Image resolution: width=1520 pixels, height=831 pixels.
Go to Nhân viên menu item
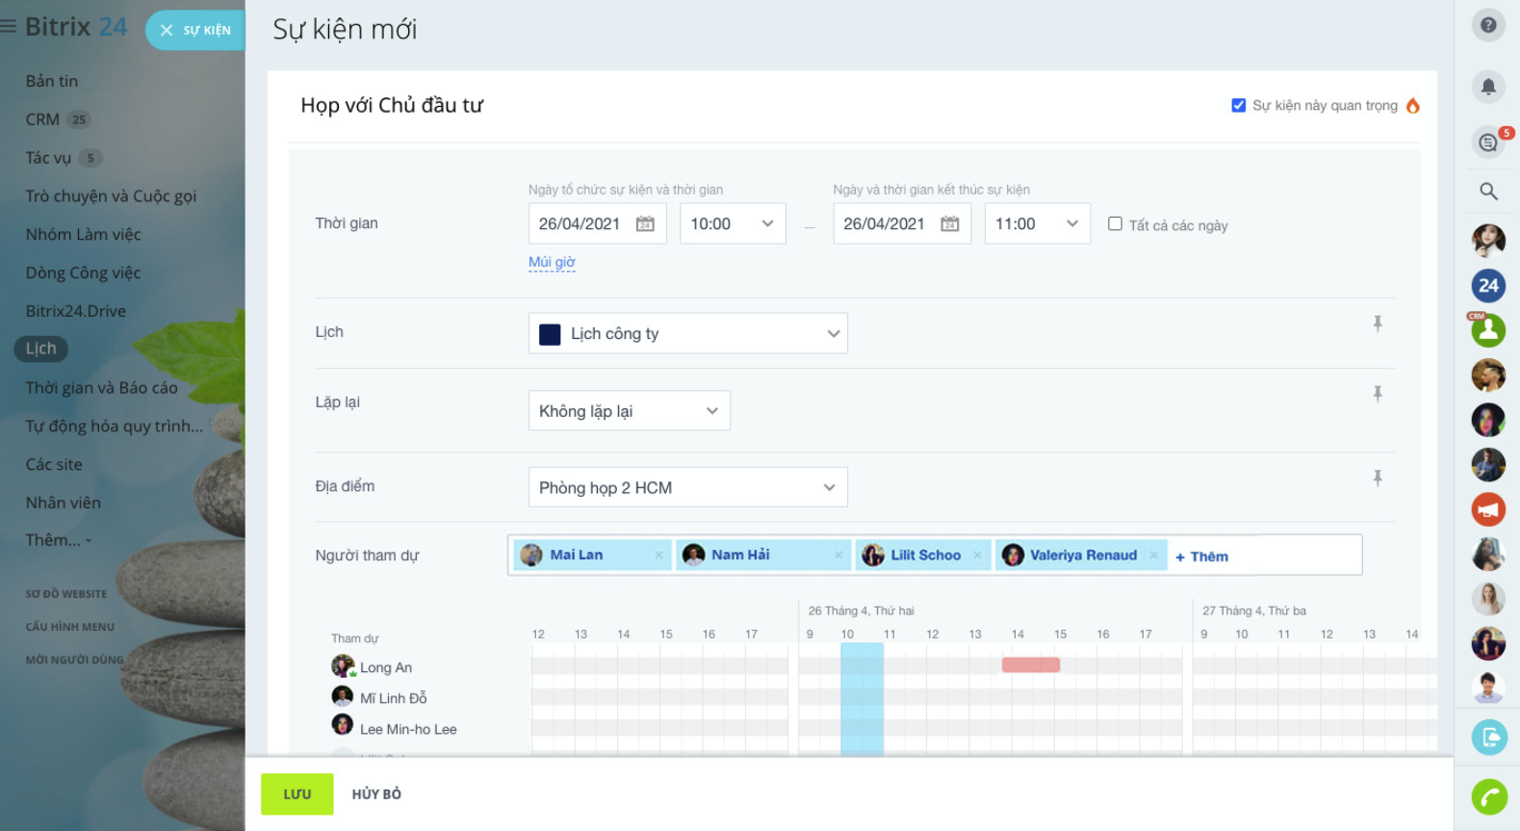63,503
